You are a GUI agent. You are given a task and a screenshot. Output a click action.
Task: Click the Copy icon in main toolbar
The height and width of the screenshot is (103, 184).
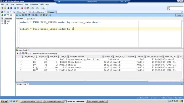(x=25, y=8)
